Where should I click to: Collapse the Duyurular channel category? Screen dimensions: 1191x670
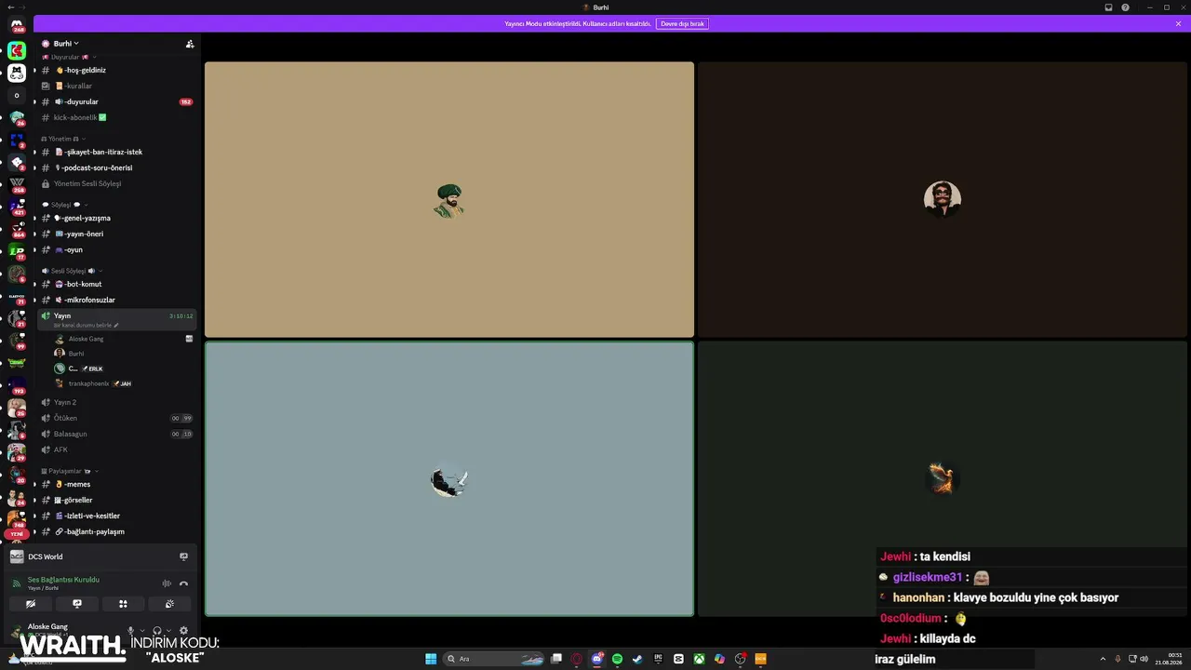click(71, 58)
